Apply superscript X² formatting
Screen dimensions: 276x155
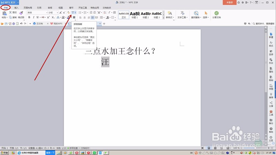(x=48, y=18)
